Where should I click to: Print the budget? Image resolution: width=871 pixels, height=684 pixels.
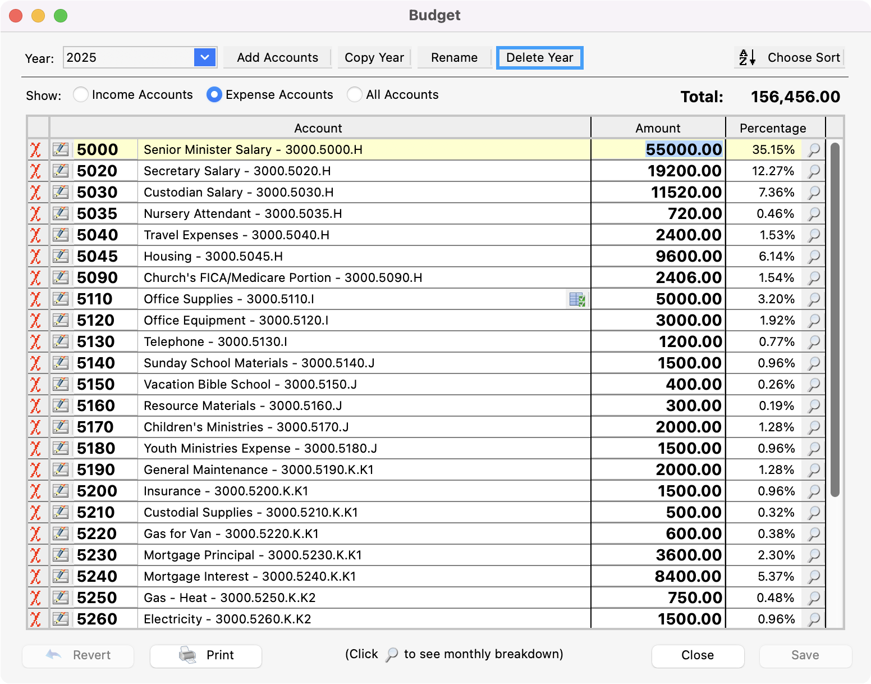coord(206,655)
